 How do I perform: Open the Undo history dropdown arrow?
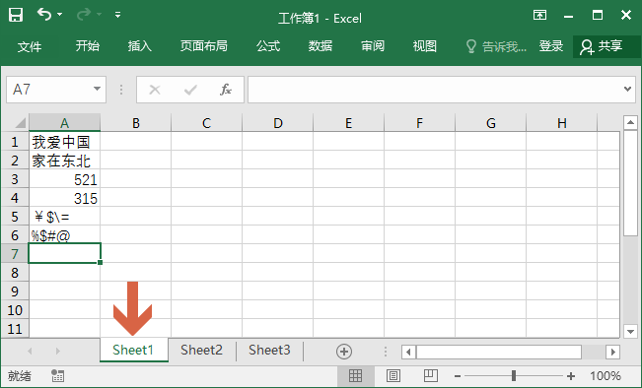60,15
